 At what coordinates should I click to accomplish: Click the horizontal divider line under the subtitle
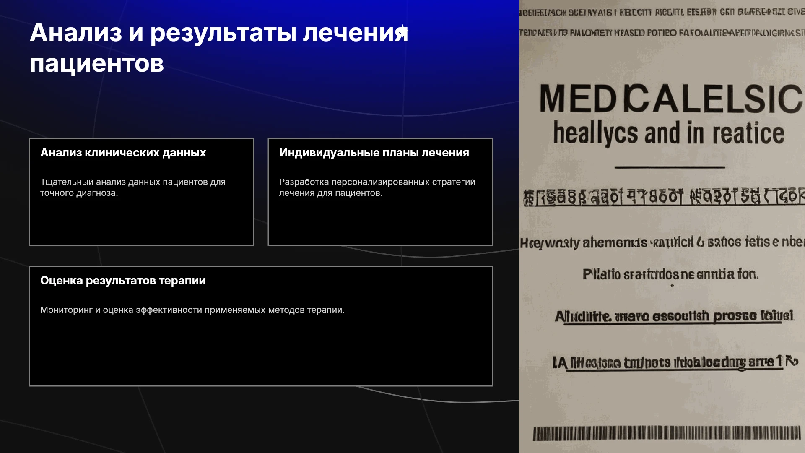[x=670, y=167]
